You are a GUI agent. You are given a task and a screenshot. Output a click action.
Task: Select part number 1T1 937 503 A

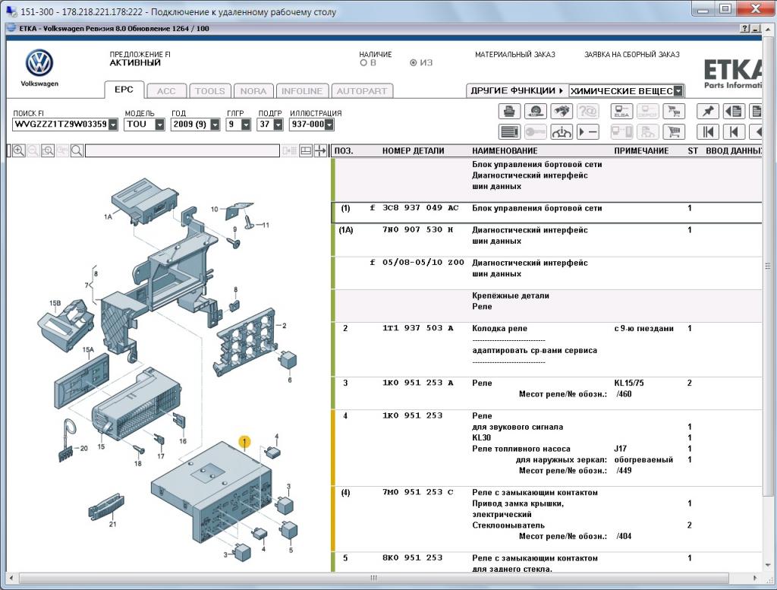(418, 328)
